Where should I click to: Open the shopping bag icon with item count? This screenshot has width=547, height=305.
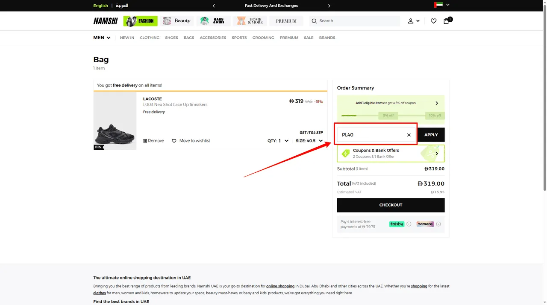coord(446,20)
